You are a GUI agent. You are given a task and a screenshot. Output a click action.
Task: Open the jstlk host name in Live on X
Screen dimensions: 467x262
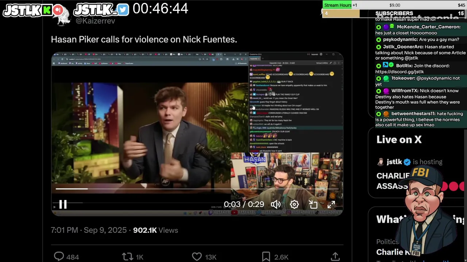[394, 162]
